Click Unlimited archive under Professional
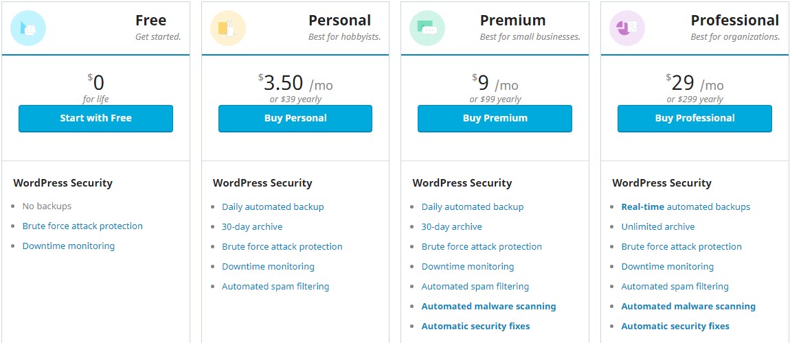The width and height of the screenshot is (790, 343). 658,227
